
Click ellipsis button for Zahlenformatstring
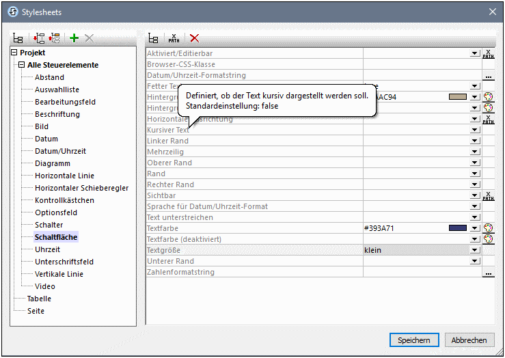click(x=488, y=273)
